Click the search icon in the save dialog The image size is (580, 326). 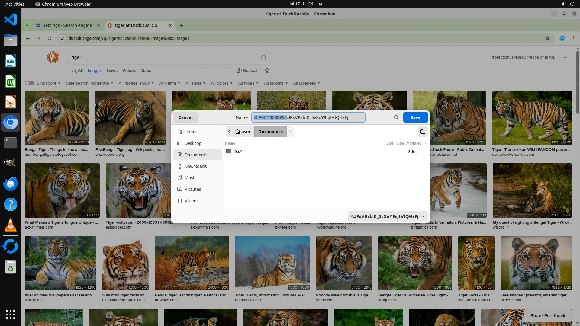click(396, 117)
